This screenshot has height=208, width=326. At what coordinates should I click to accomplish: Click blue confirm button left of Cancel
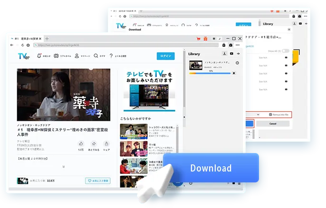pyautogui.click(x=249, y=124)
